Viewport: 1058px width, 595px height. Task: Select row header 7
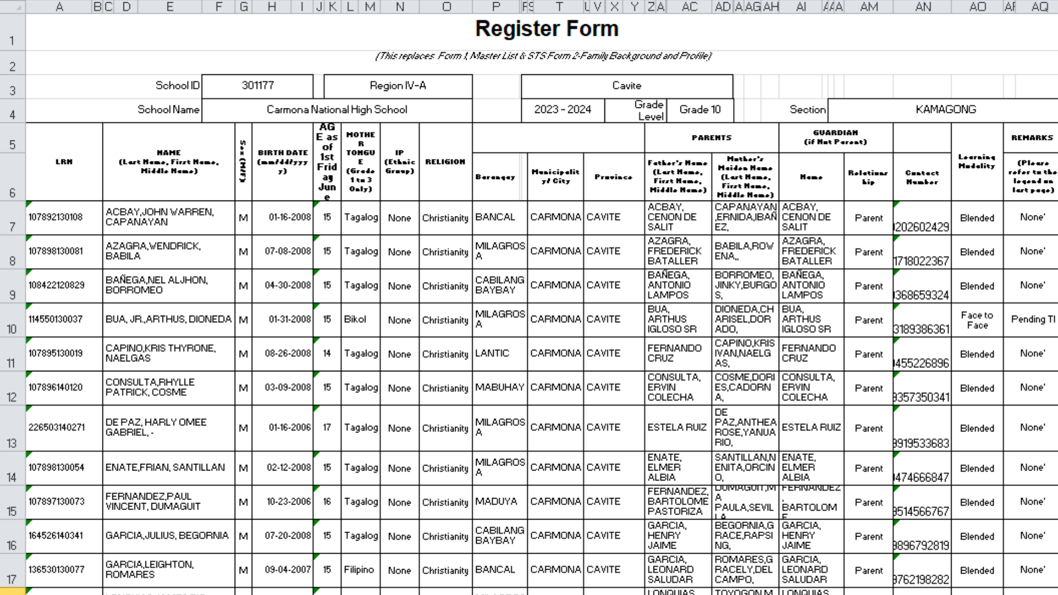[12, 218]
